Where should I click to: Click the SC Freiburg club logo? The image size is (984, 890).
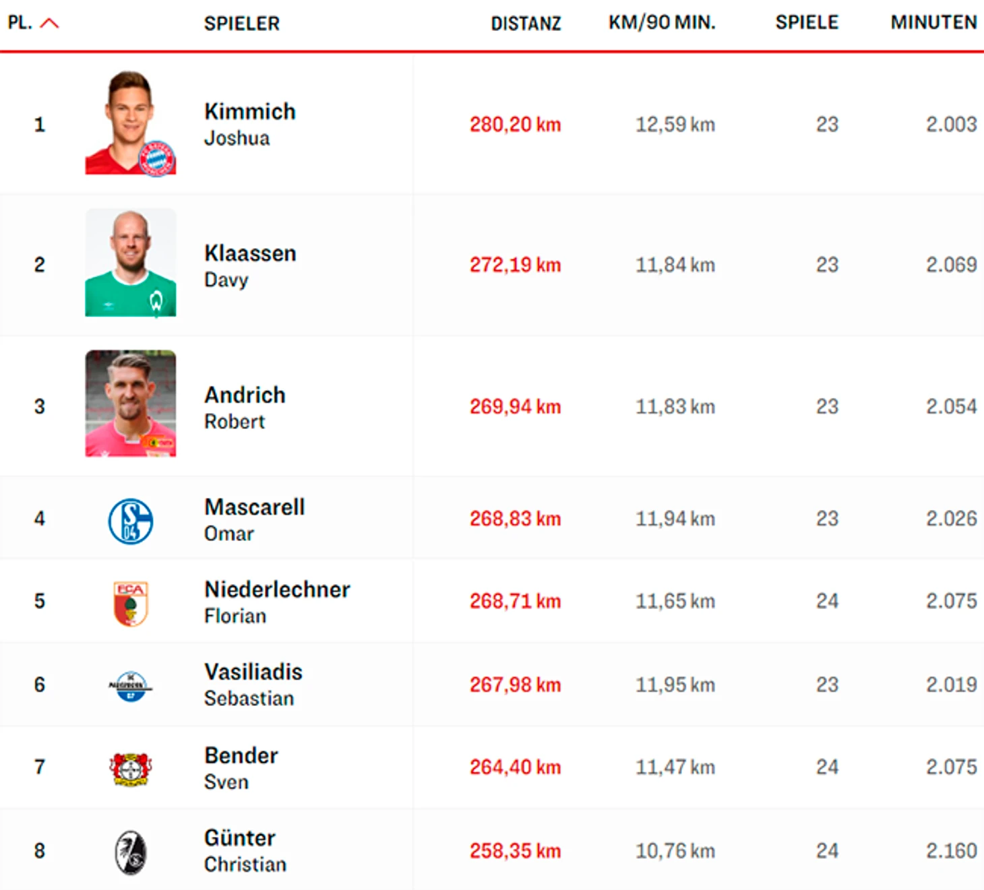coord(131,853)
